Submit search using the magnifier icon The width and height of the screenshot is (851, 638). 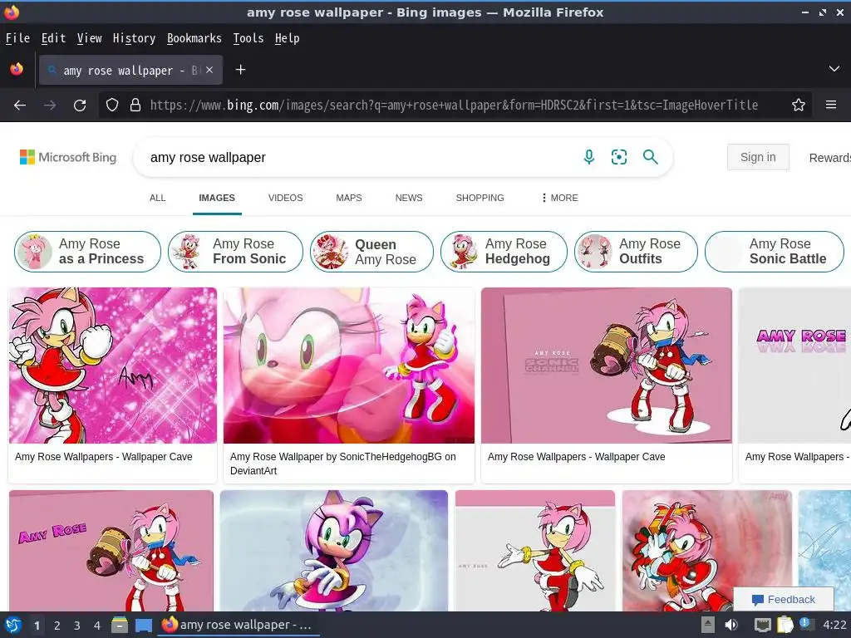650,157
